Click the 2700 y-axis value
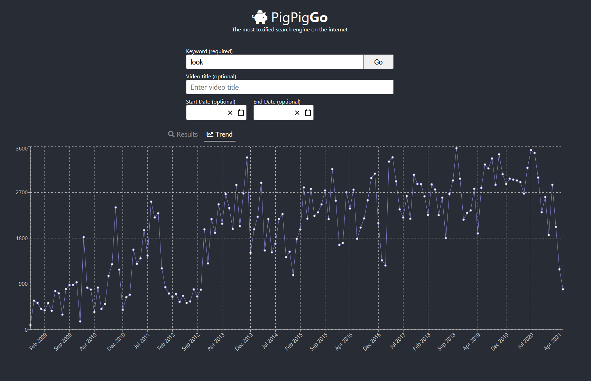The image size is (591, 381). coord(21,192)
